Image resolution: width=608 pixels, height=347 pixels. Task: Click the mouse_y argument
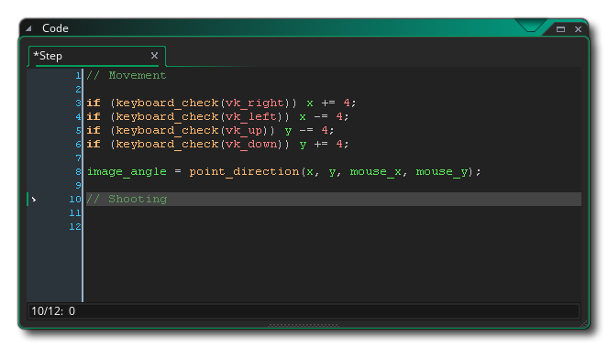442,171
